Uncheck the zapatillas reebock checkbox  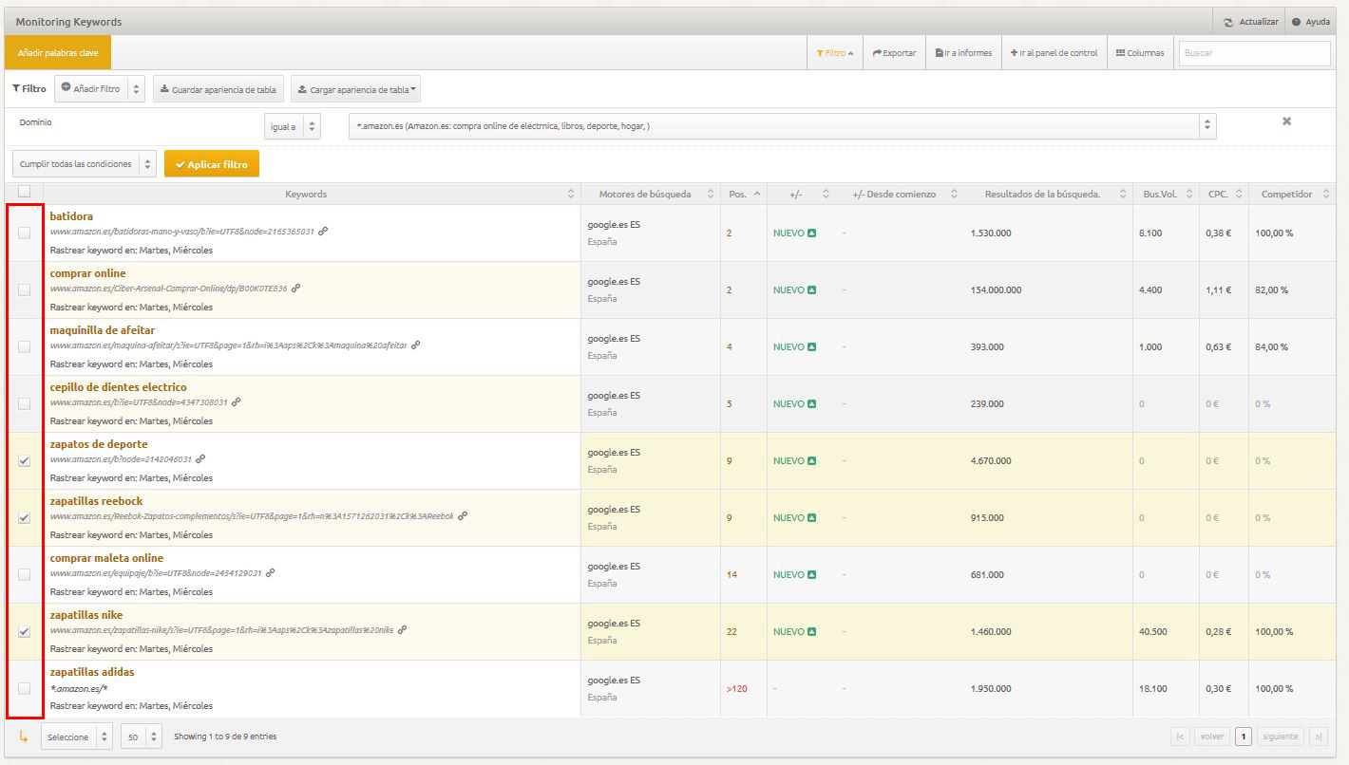click(x=25, y=517)
